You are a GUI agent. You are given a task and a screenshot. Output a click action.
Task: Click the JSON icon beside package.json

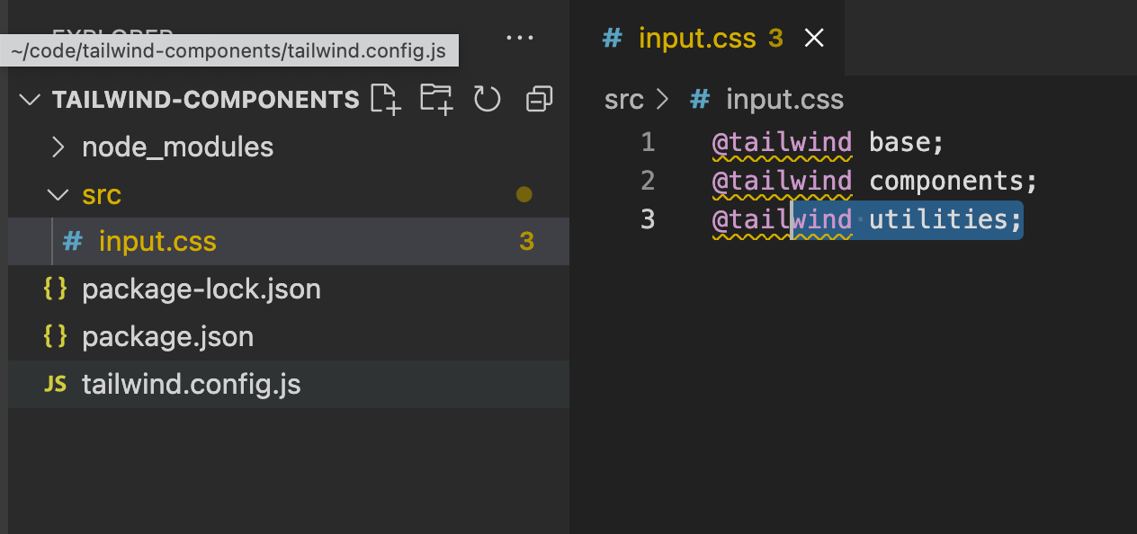click(54, 335)
